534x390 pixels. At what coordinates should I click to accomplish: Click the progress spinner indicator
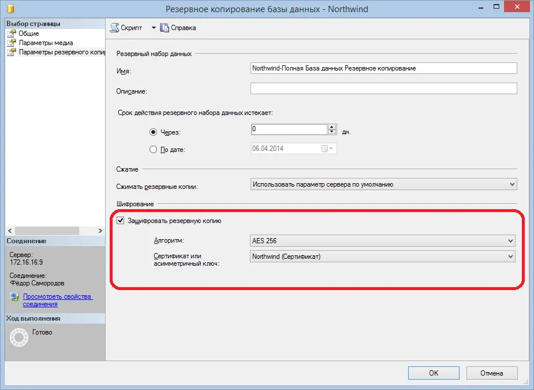(x=19, y=337)
